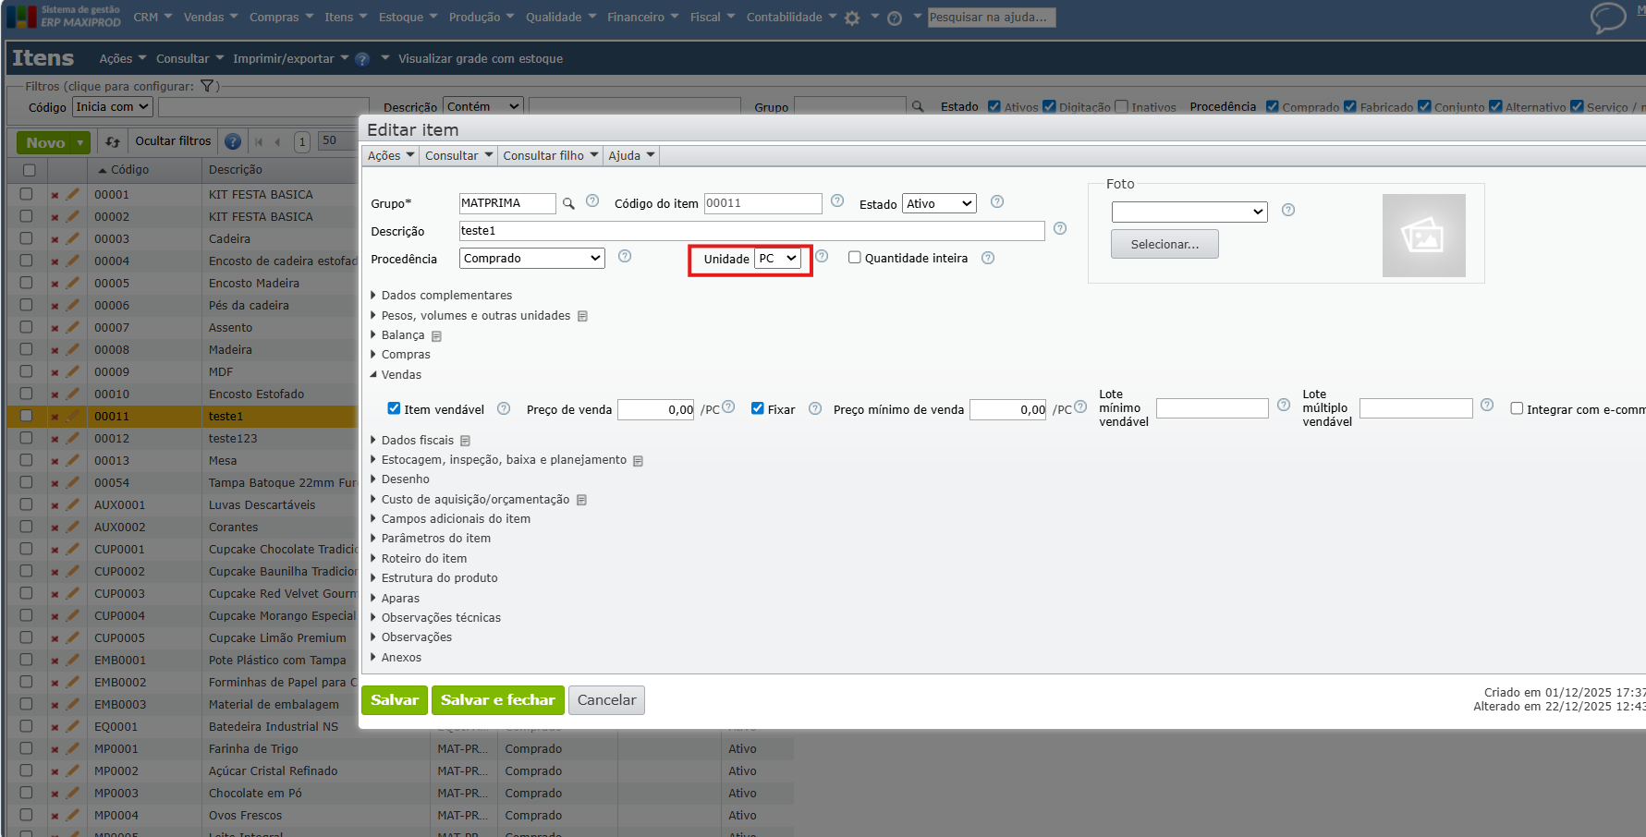The width and height of the screenshot is (1646, 837).
Task: Click the Selecionar... photo button
Action: [x=1164, y=244]
